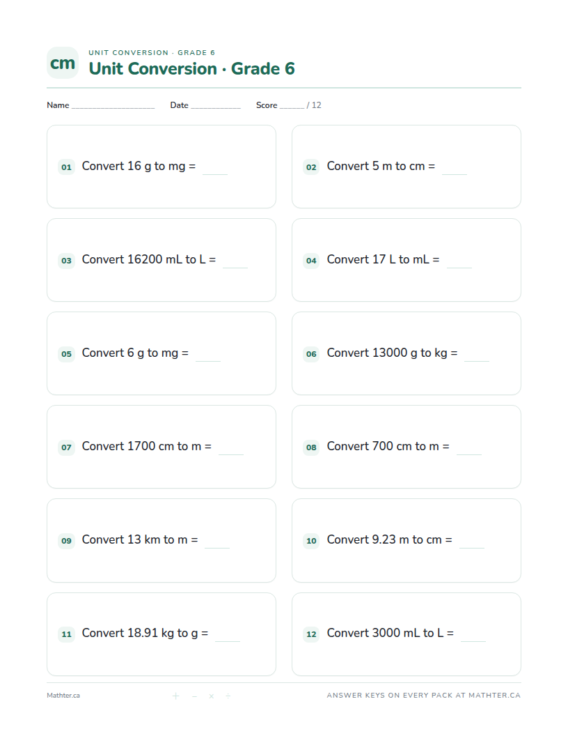
Task: Click the text 'Convert 13000 g to kg ='
Action: click(x=393, y=353)
